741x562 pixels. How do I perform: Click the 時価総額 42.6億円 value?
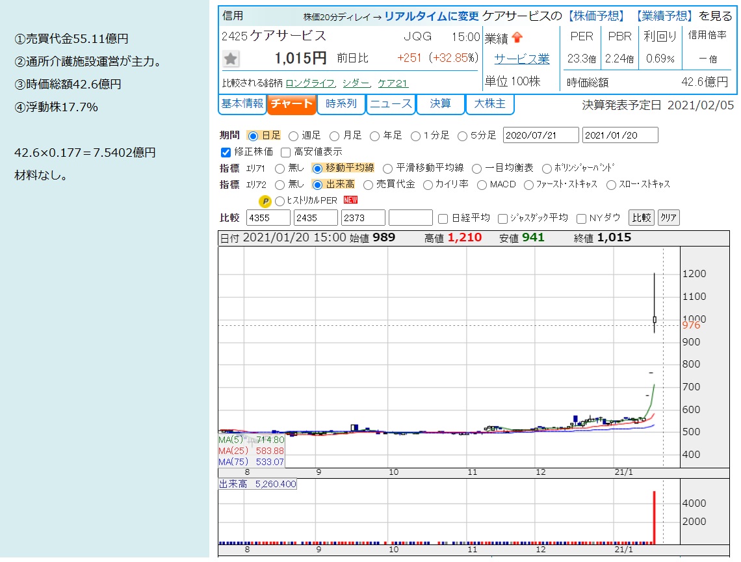[705, 83]
